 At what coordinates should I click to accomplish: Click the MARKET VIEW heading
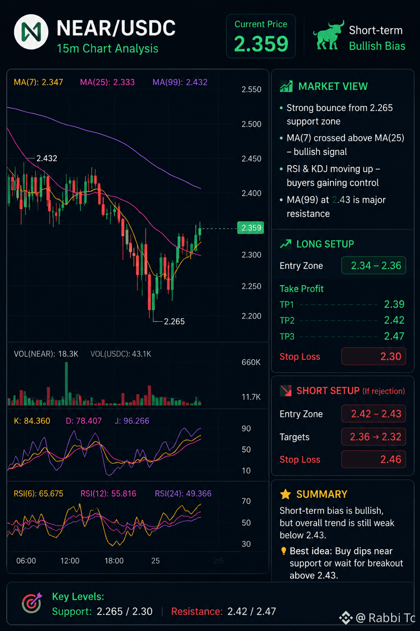pos(333,86)
